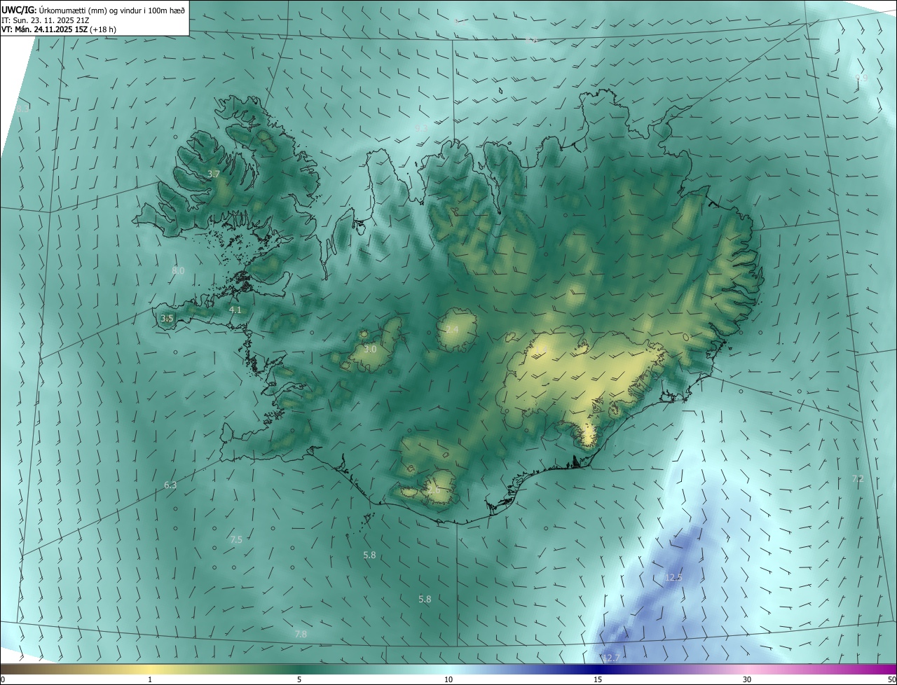Viewport: 897px width, 685px height.
Task: Select the 7.5 ocean value label
Action: [236, 539]
